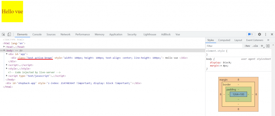Screen dimensions: 275x116
Task: Activate the inspect element picker icon
Action: click(3, 34)
